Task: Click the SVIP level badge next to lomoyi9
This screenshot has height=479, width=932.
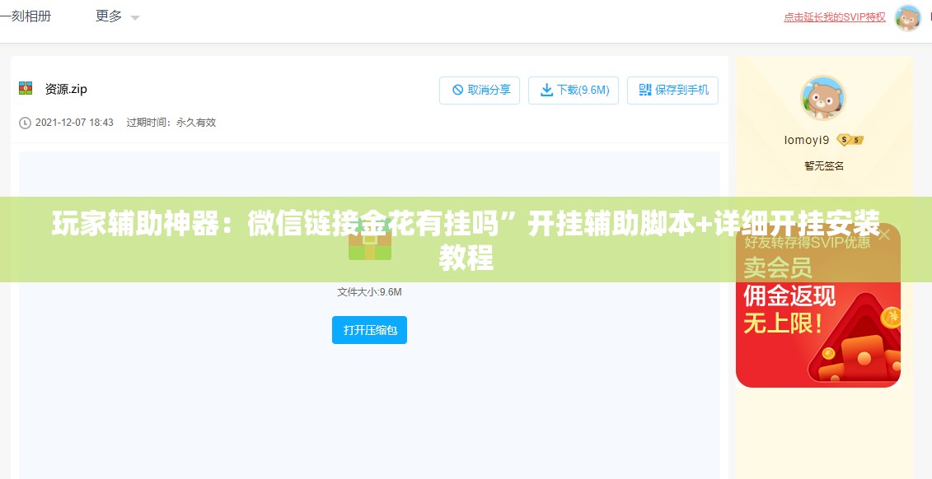Action: point(850,141)
